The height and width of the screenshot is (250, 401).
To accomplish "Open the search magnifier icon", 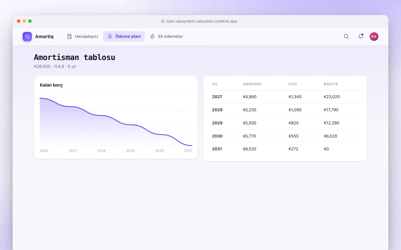I will [x=346, y=37].
